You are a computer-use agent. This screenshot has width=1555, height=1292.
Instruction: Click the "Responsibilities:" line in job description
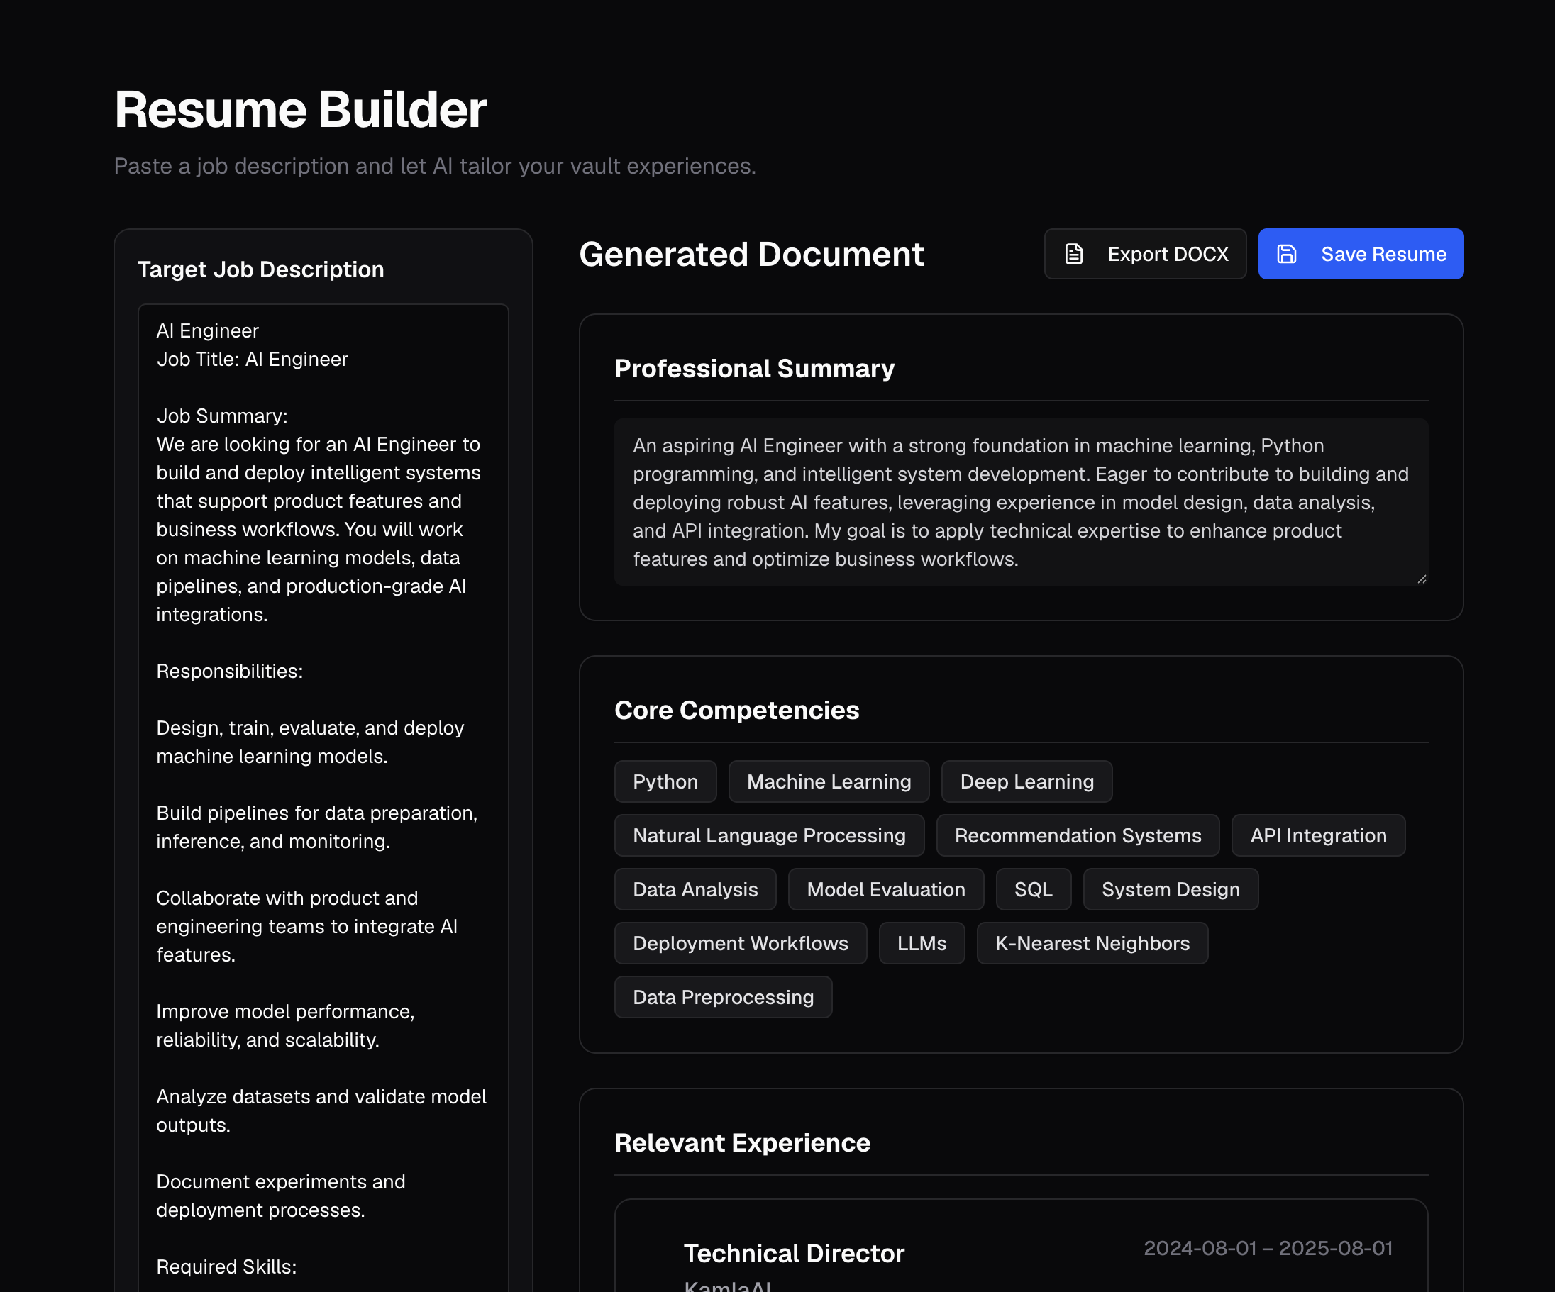tap(230, 672)
